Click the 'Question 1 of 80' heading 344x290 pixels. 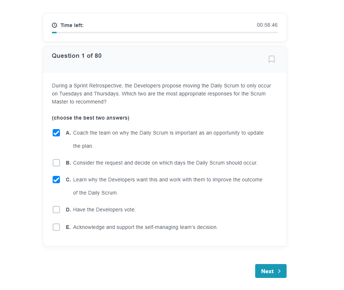tap(76, 56)
